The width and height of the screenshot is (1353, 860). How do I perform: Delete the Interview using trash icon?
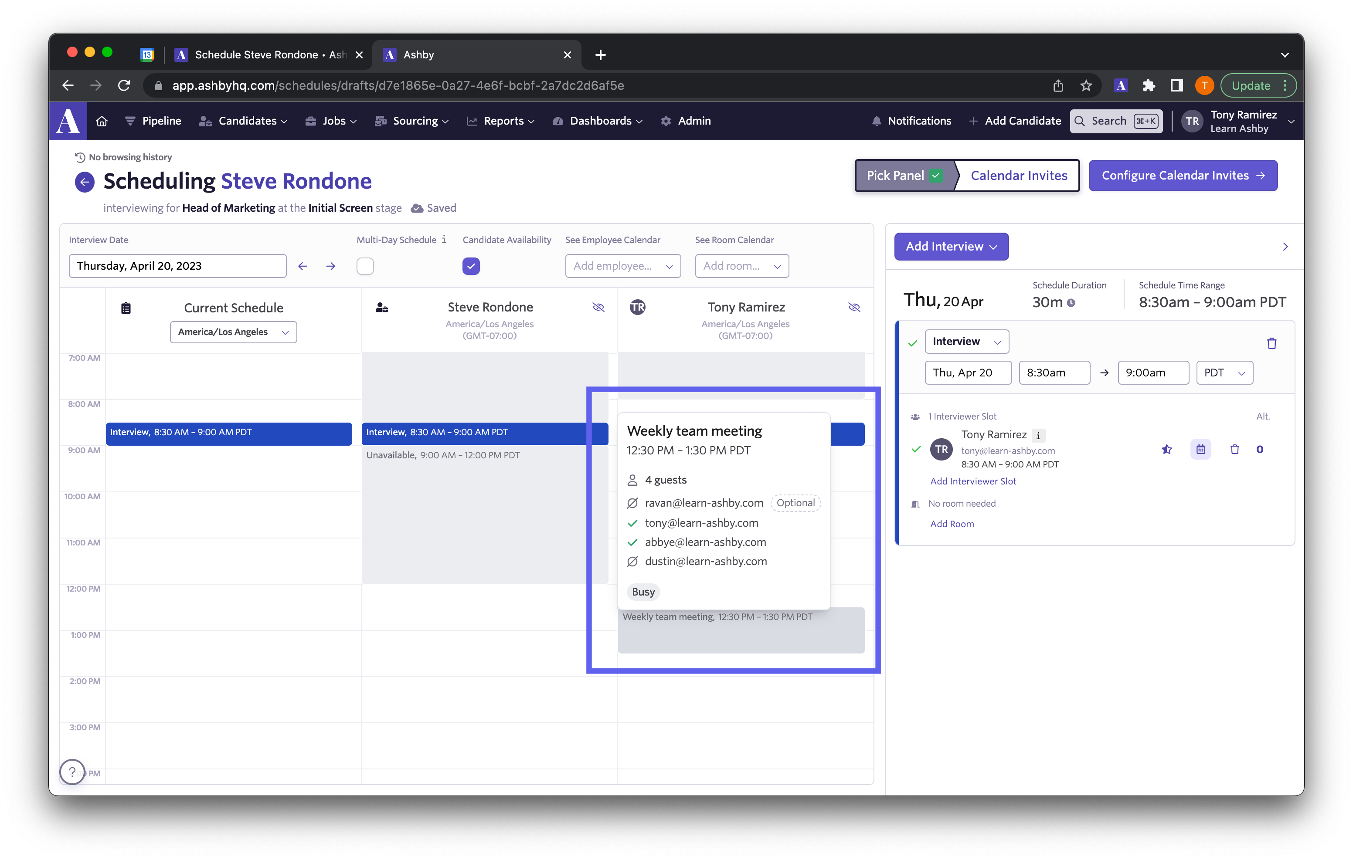1271,343
